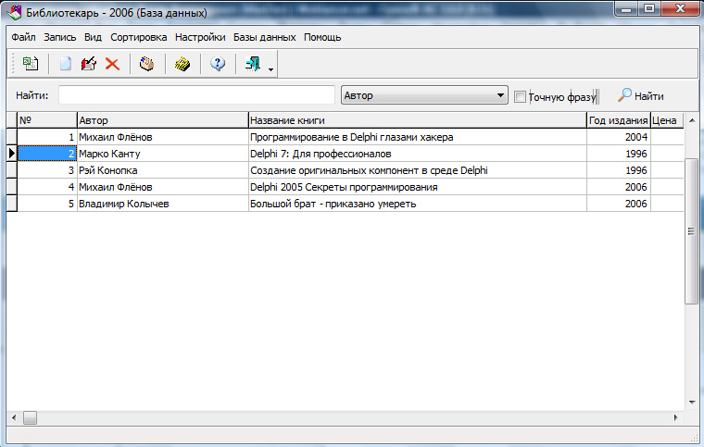Click the Excel export toolbar icon

pyautogui.click(x=30, y=64)
